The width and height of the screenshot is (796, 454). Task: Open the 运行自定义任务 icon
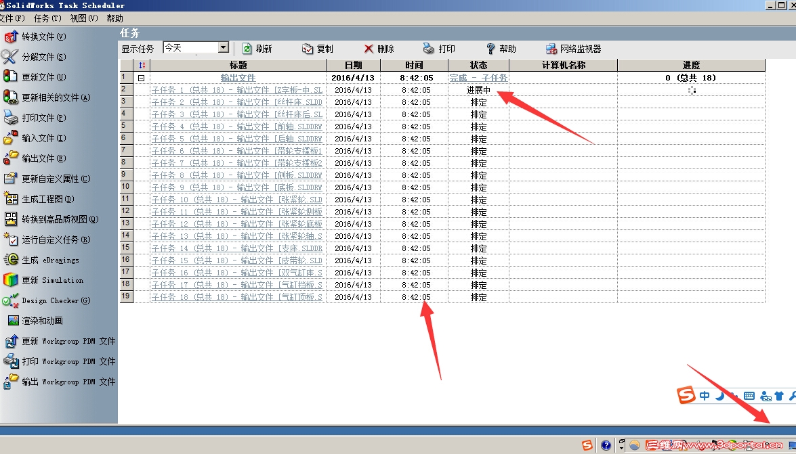pos(10,239)
